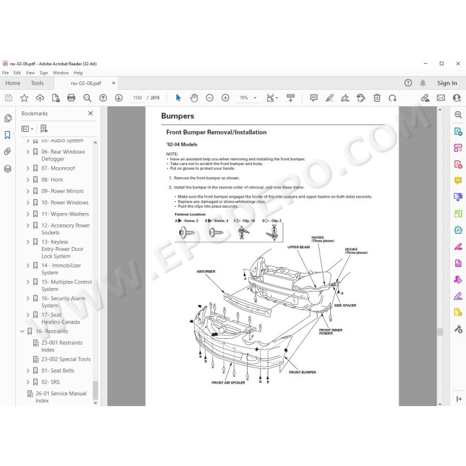Viewport: 466px width, 466px height.
Task: Find current bookmark icon in Bookmarks panel
Action: click(44, 128)
